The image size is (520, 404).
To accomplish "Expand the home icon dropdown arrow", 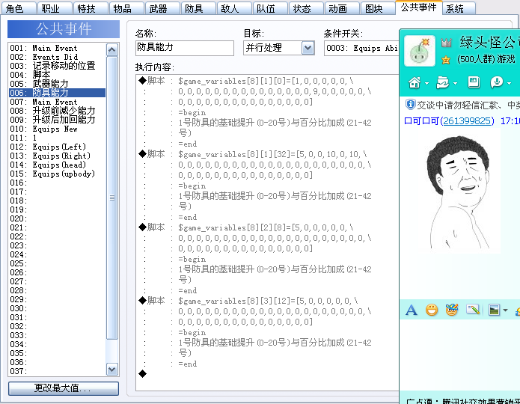I will 426,83.
